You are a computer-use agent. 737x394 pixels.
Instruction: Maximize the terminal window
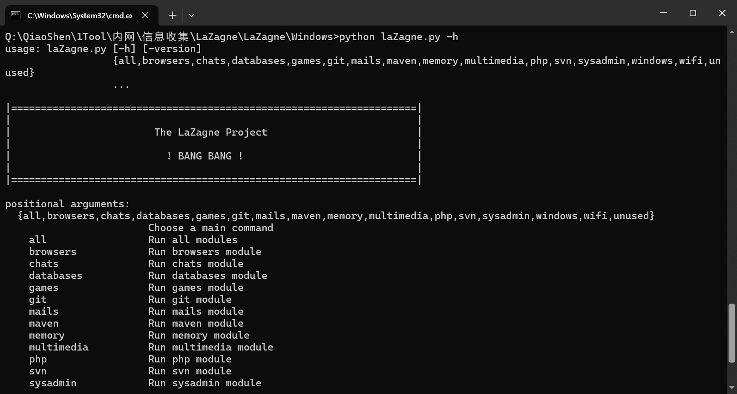click(693, 13)
